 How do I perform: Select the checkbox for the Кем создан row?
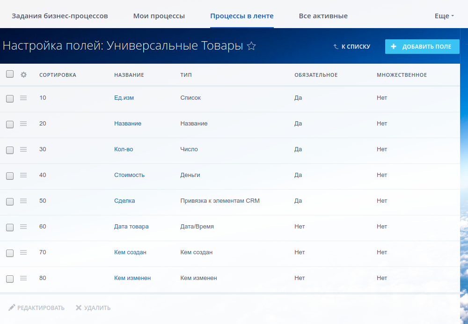pyautogui.click(x=10, y=253)
